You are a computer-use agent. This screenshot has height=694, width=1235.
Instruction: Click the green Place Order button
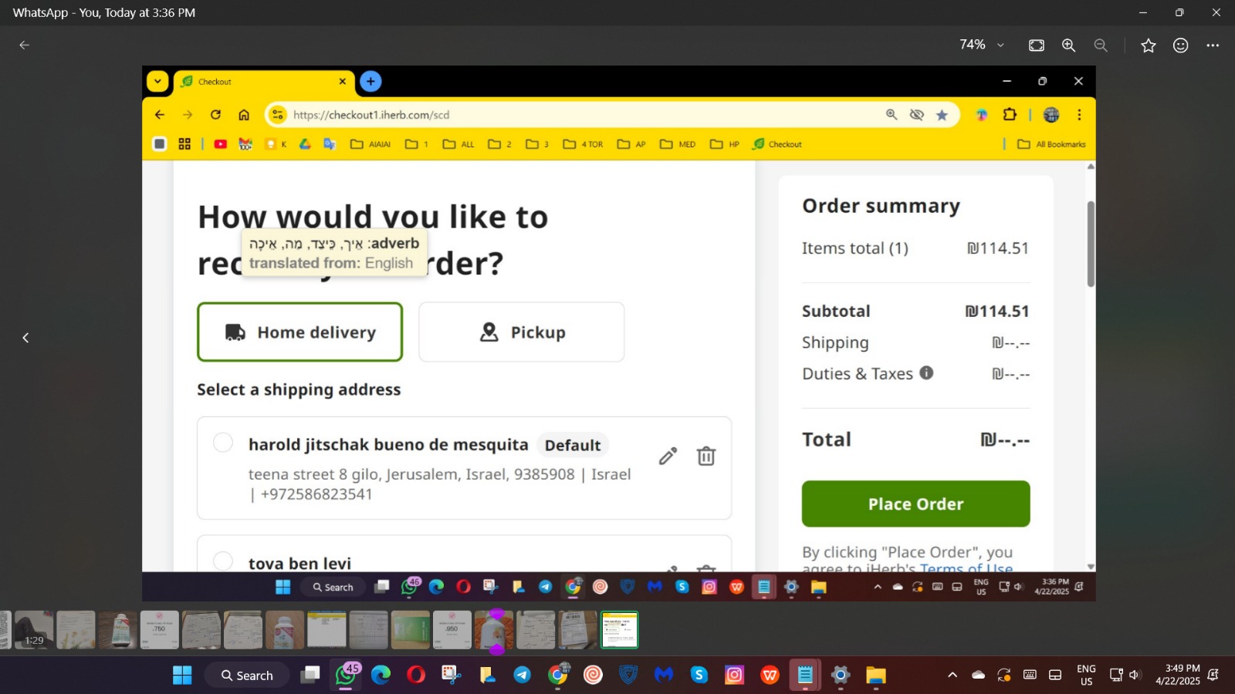coord(915,504)
